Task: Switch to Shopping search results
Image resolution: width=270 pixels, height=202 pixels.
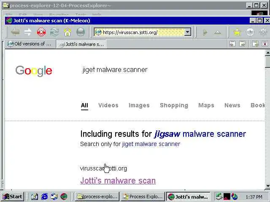Action: pos(174,105)
